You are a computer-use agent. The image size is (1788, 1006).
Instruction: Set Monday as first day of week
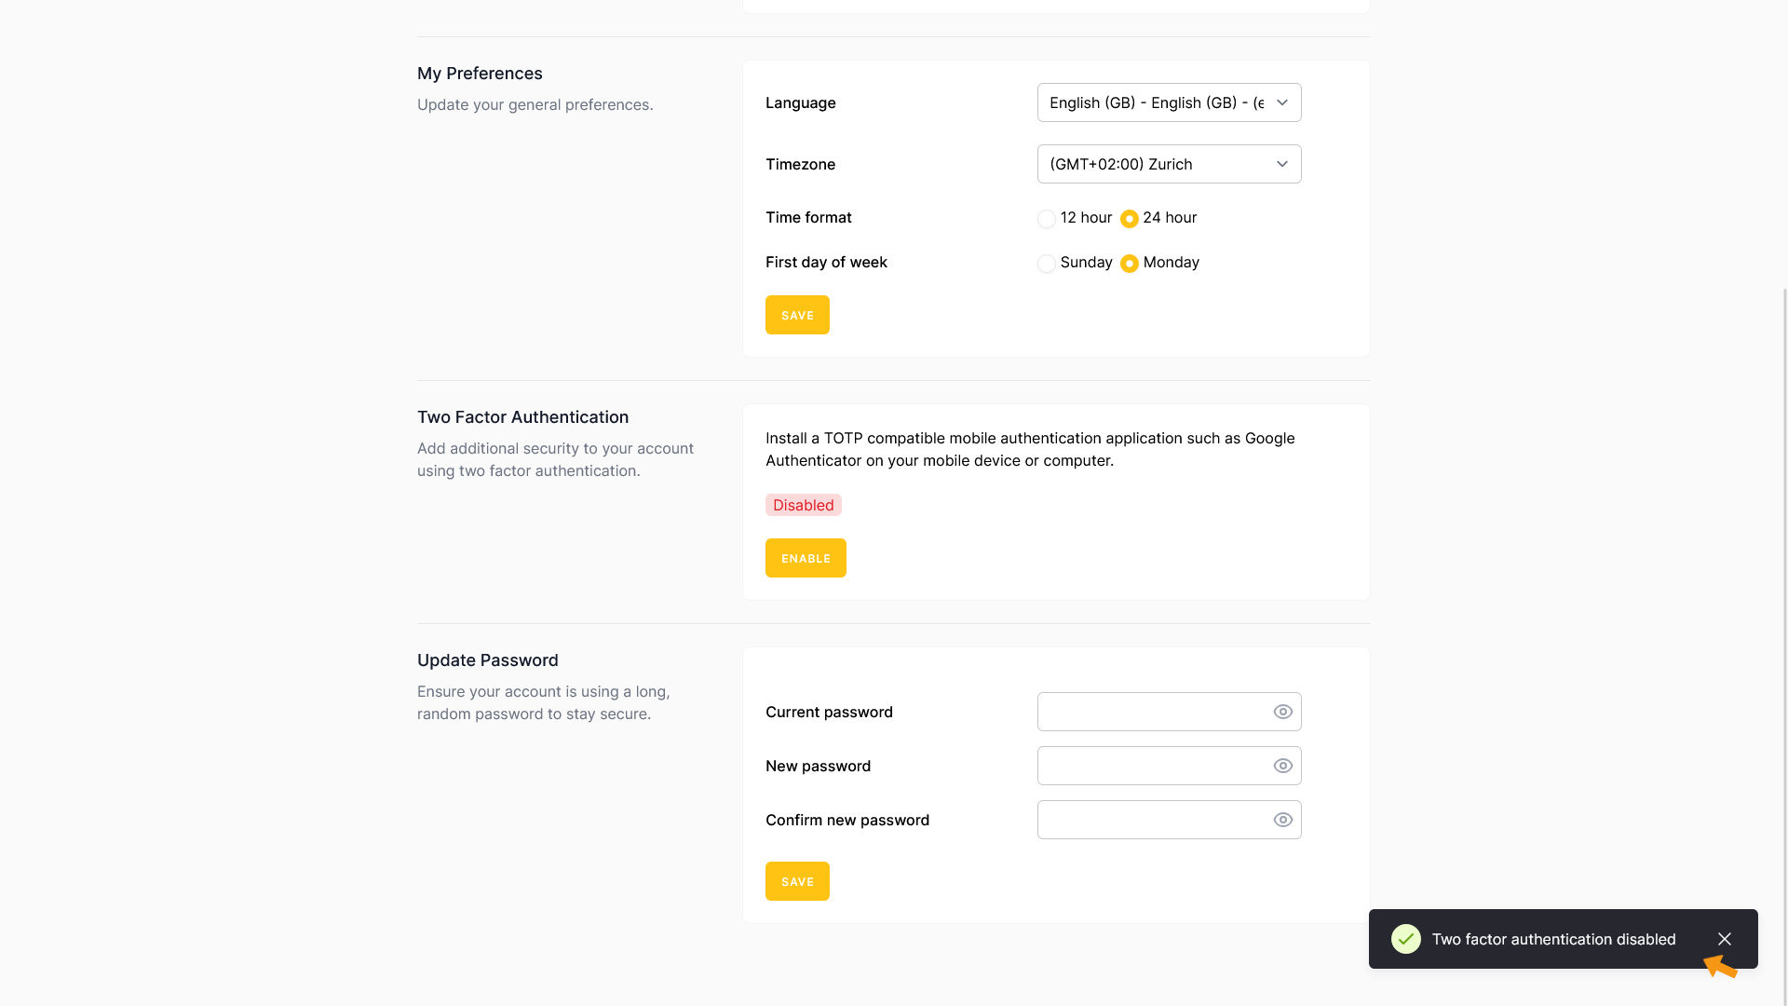coord(1129,264)
